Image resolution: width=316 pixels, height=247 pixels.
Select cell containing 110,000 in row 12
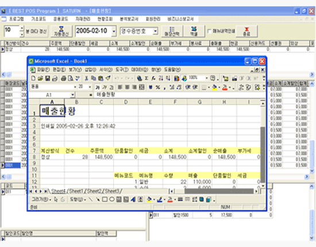199,182
